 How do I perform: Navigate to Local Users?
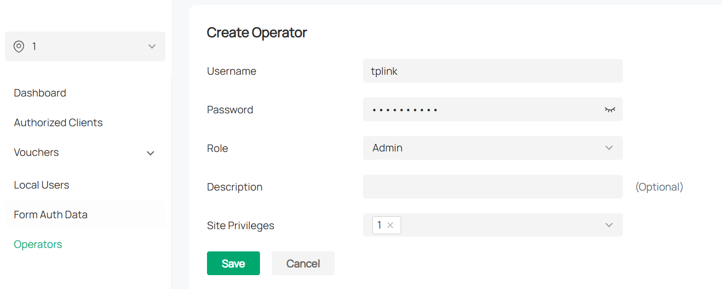tap(42, 185)
